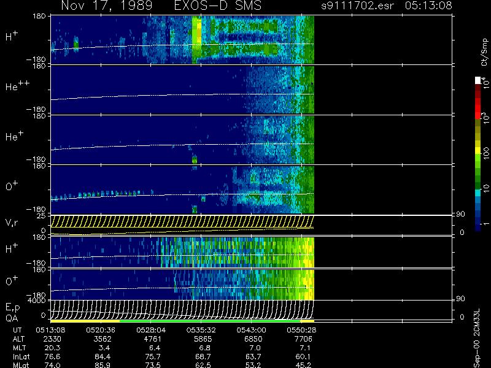Click the H+ label just above He++
Screen dimensions: 491x368
[12, 36]
